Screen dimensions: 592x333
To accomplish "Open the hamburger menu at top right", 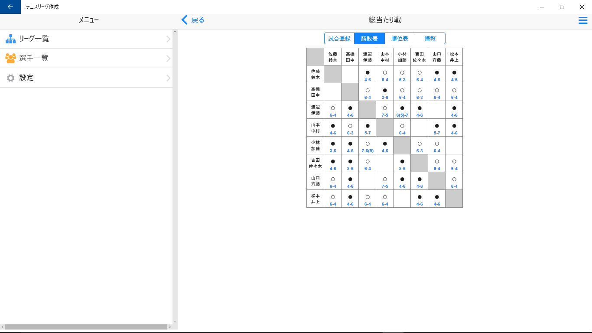I will pyautogui.click(x=582, y=20).
